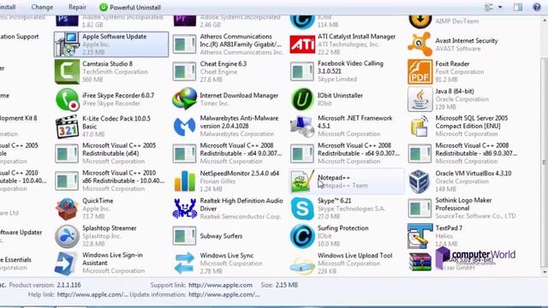
Task: Select the Camtasia Studio 8 icon
Action: click(x=67, y=72)
